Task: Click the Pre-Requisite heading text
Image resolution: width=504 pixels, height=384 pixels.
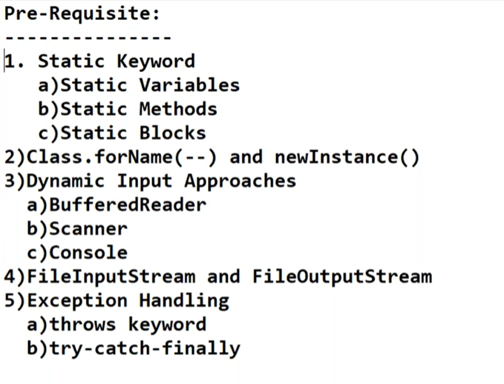Action: point(82,14)
